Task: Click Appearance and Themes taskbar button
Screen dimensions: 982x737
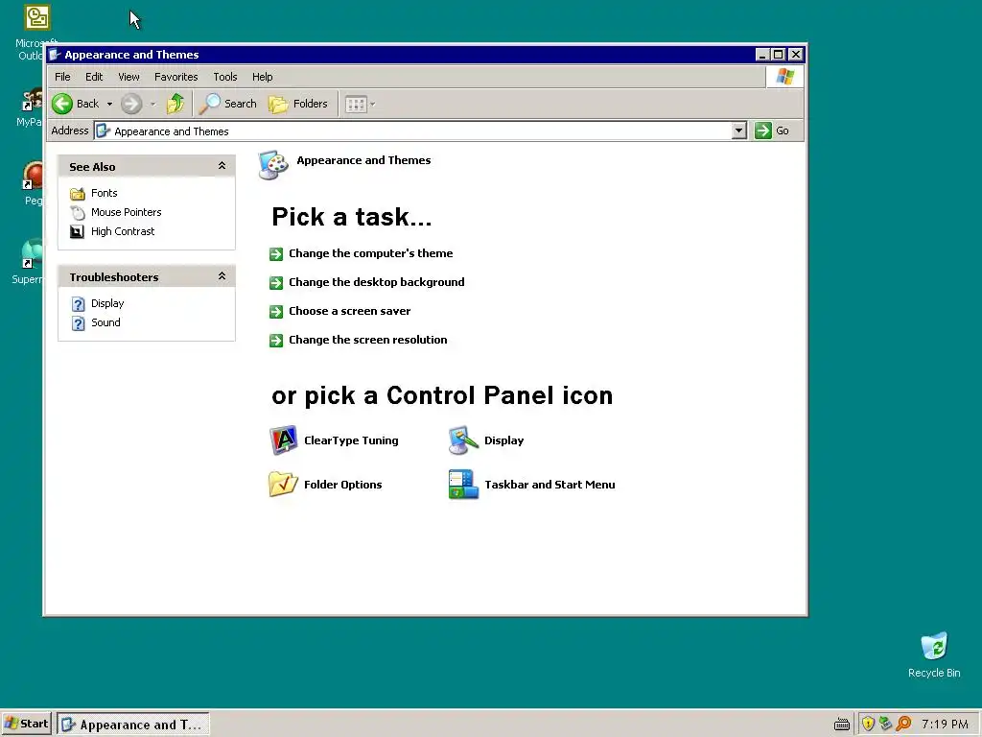Action: pyautogui.click(x=132, y=725)
